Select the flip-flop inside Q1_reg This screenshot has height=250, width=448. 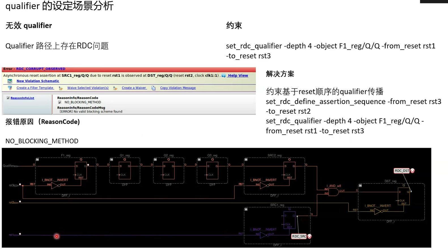(x=125, y=170)
